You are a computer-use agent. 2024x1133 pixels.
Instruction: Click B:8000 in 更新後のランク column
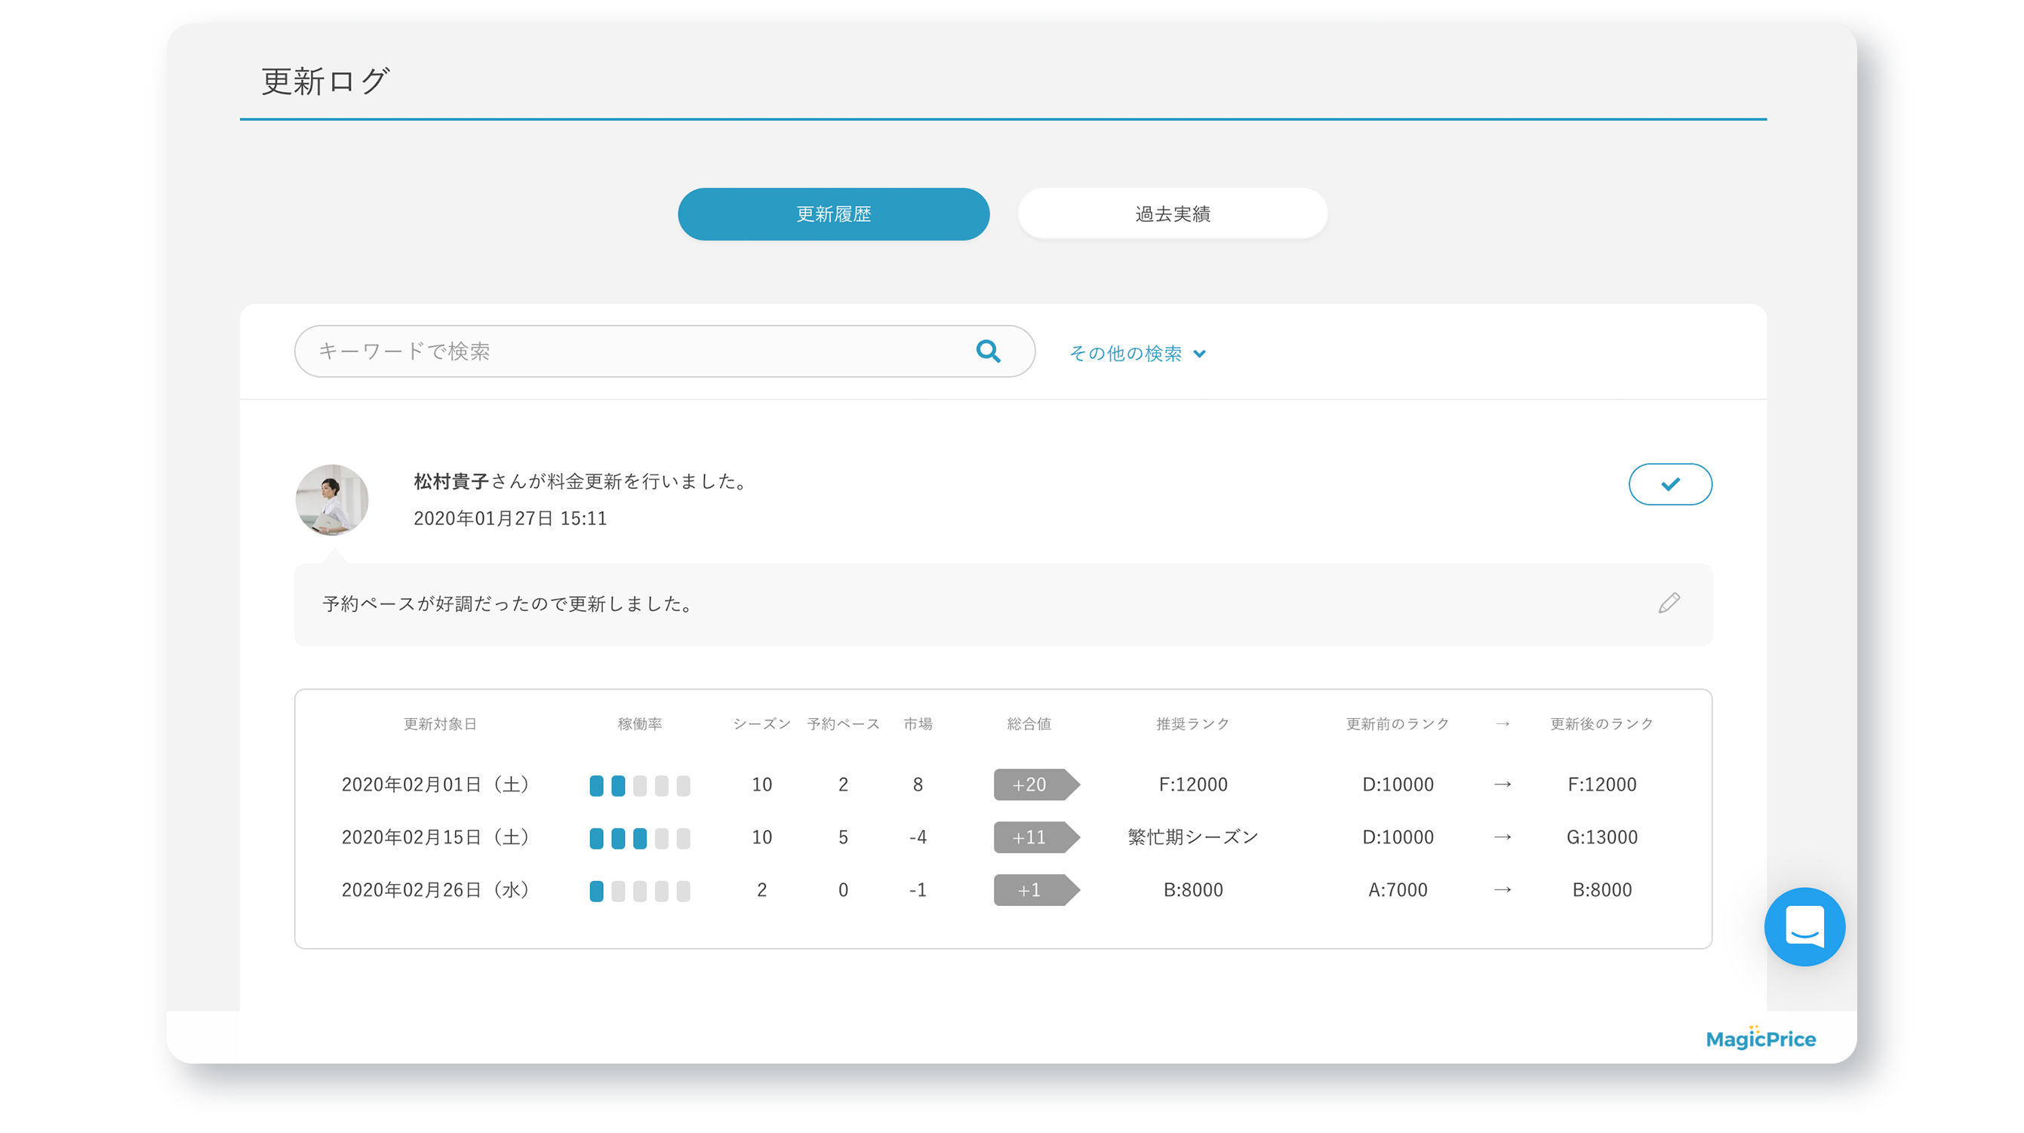pyautogui.click(x=1601, y=889)
